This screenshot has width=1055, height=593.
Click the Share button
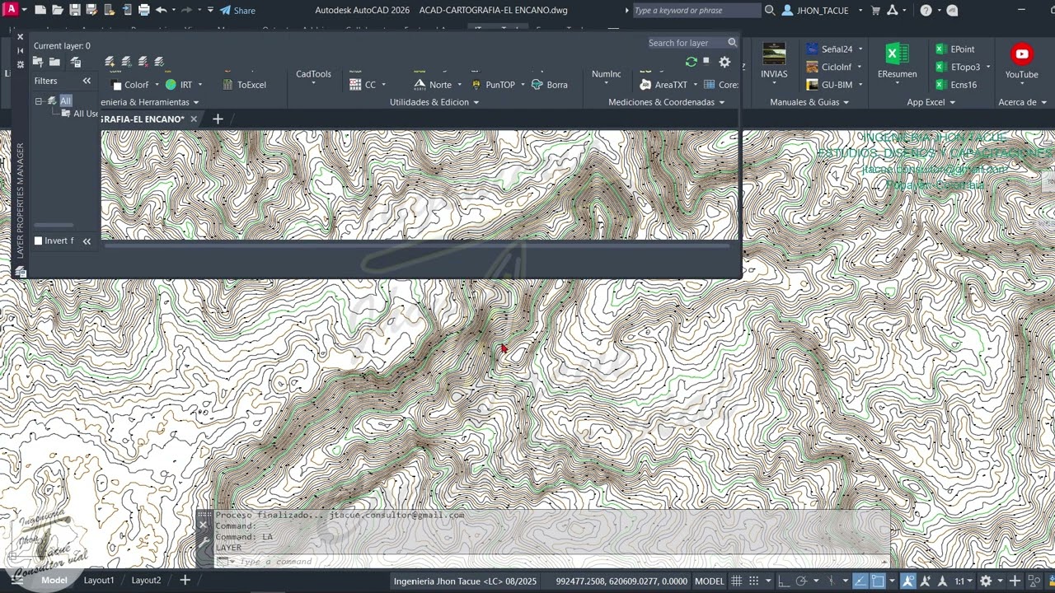pyautogui.click(x=237, y=10)
